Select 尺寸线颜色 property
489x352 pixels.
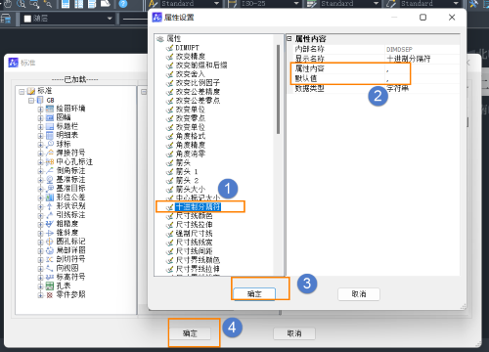click(x=195, y=216)
